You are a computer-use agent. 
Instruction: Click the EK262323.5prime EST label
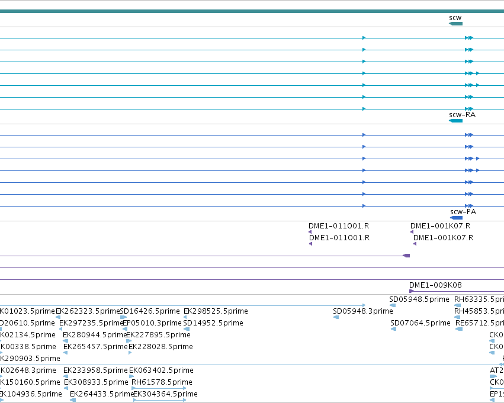click(88, 311)
